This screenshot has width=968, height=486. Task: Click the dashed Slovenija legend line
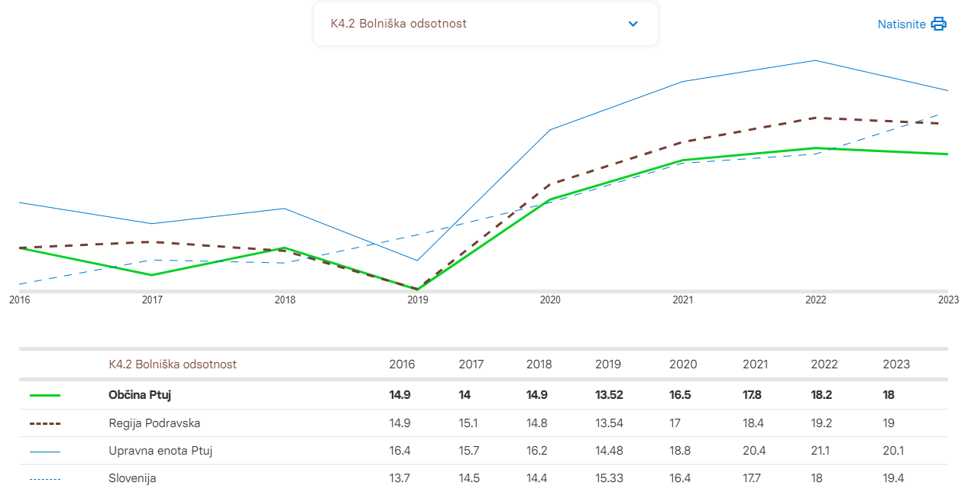point(45,478)
